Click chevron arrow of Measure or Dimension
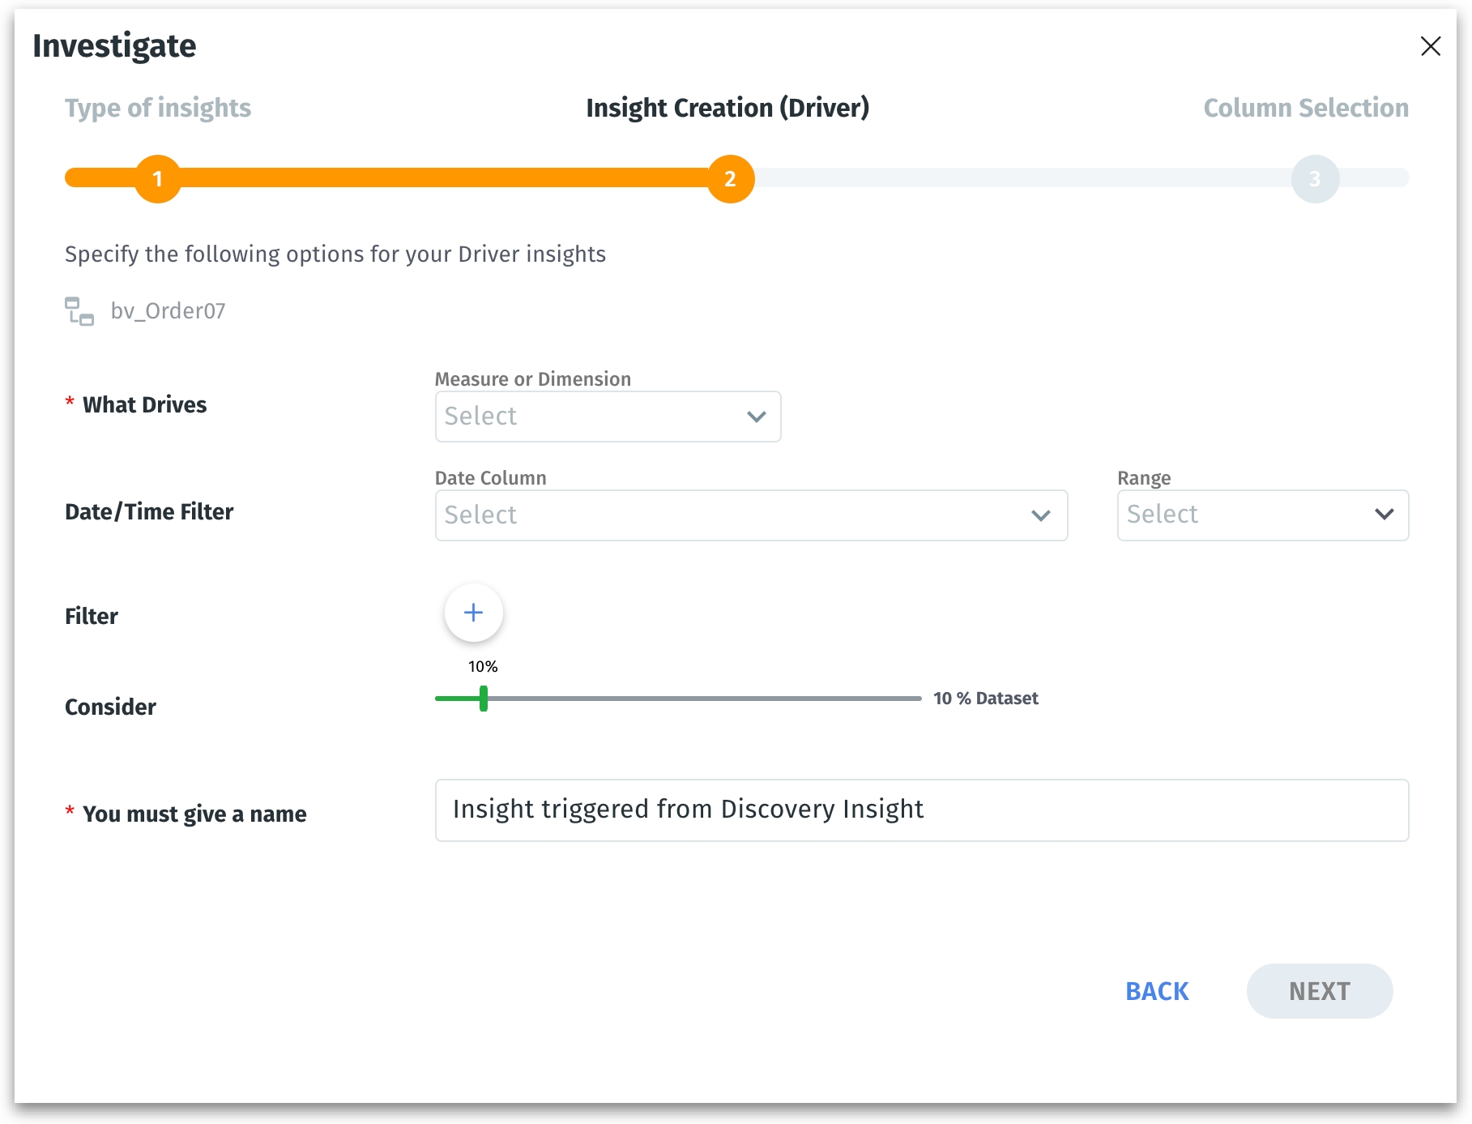 (756, 417)
